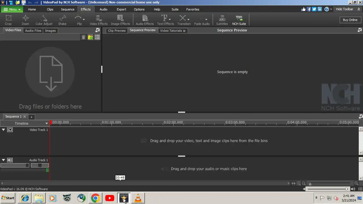363x204 pixels.
Task: Click the Facebook share icon
Action: point(309,9)
